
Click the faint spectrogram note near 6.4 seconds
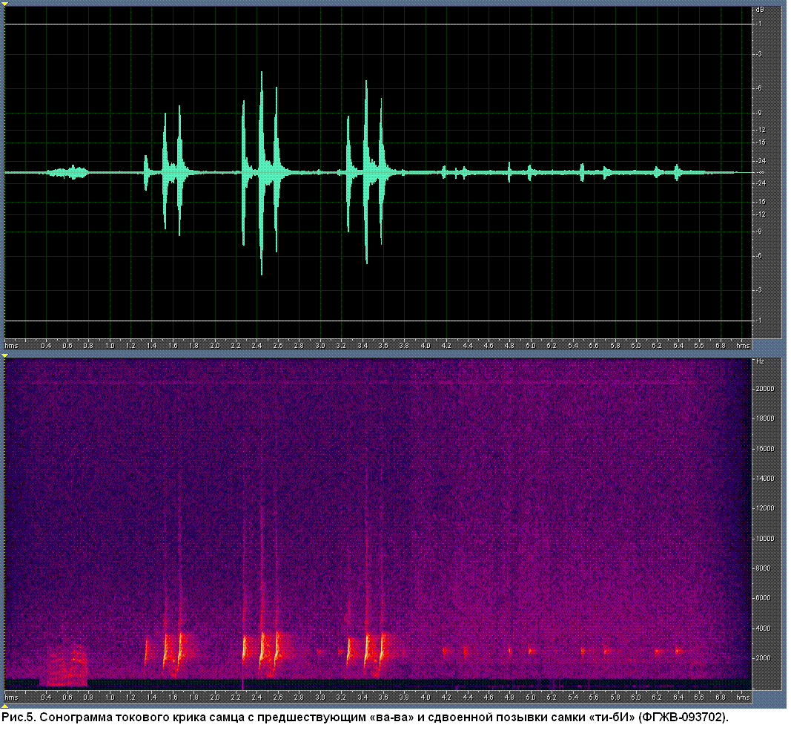678,651
